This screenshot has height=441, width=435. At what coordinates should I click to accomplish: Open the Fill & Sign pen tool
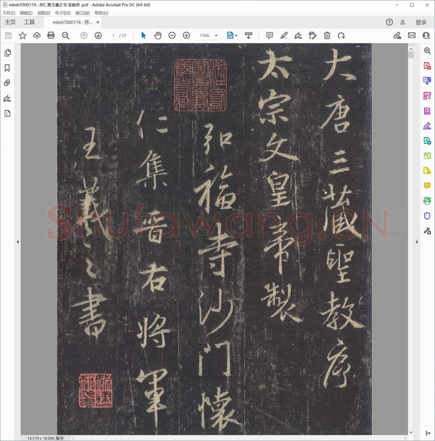[x=299, y=35]
